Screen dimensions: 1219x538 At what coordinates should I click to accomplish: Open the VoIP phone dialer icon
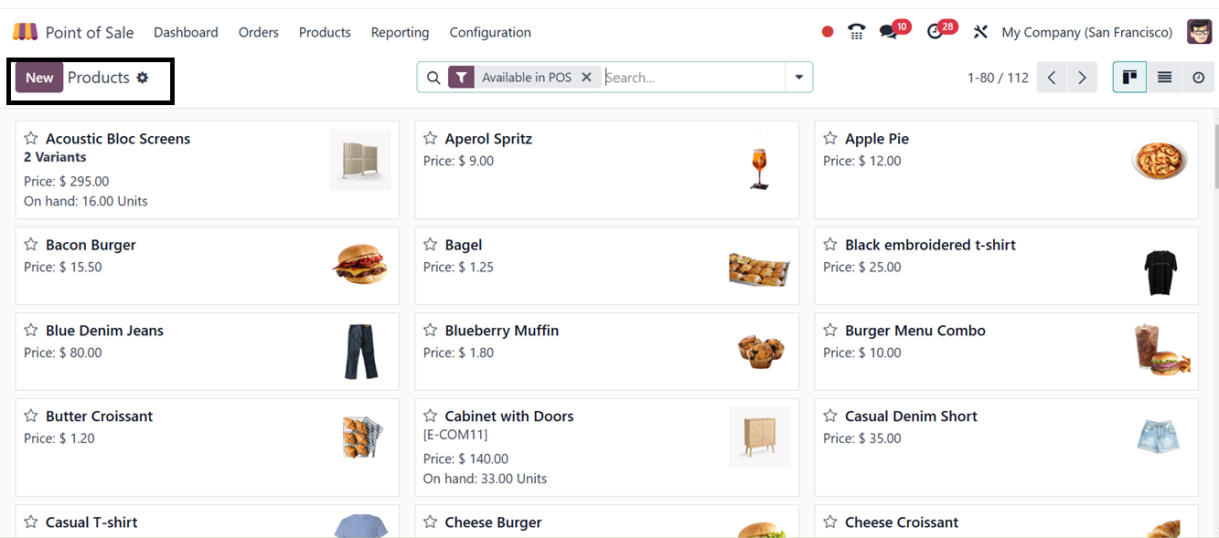[856, 32]
